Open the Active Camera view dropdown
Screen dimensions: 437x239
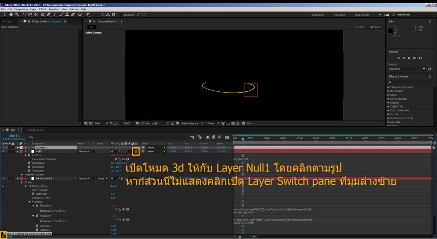coord(192,123)
